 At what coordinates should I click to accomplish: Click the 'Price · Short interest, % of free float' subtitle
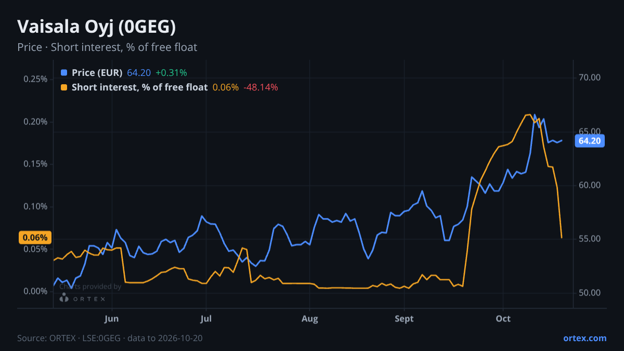pos(107,47)
